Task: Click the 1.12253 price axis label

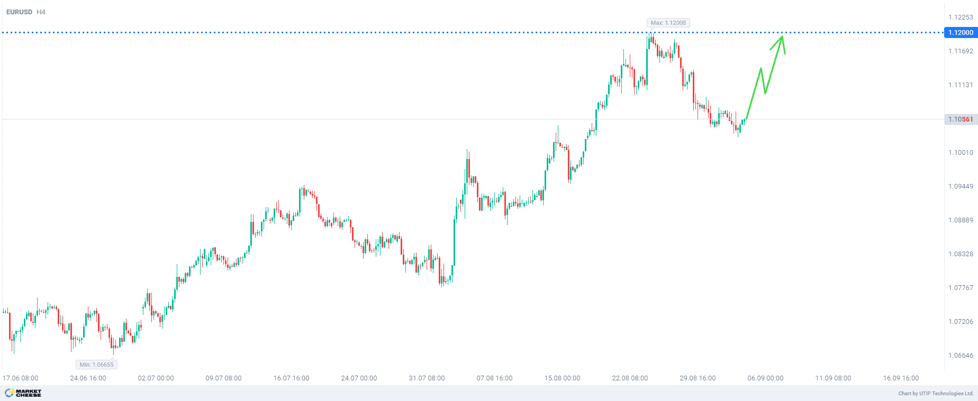Action: (x=961, y=17)
